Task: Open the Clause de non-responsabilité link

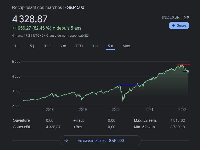Action: click(x=67, y=35)
